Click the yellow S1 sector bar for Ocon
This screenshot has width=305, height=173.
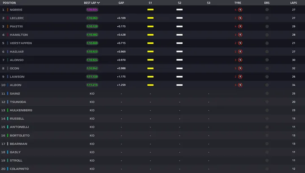pyautogui.click(x=150, y=68)
